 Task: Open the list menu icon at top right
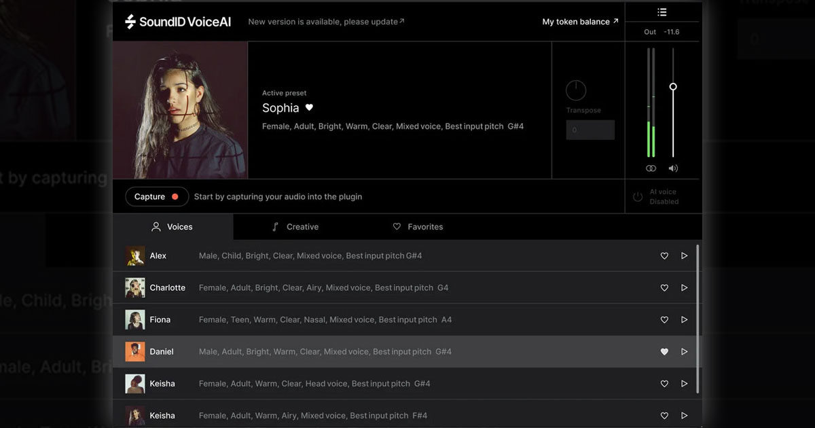click(x=662, y=12)
